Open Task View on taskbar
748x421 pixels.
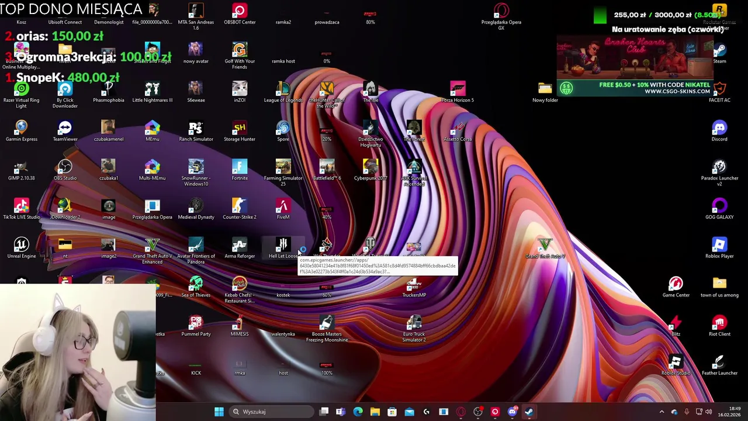point(324,412)
